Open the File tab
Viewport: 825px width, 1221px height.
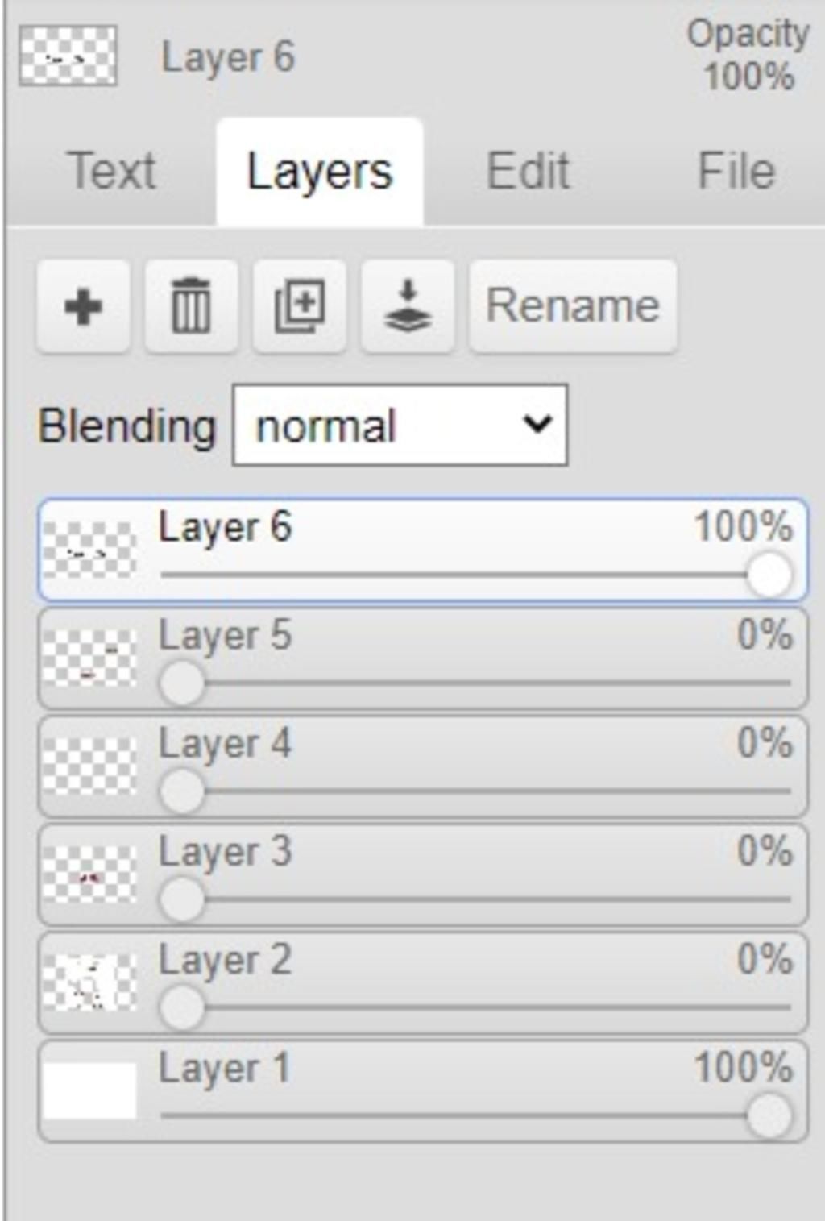[x=736, y=171]
